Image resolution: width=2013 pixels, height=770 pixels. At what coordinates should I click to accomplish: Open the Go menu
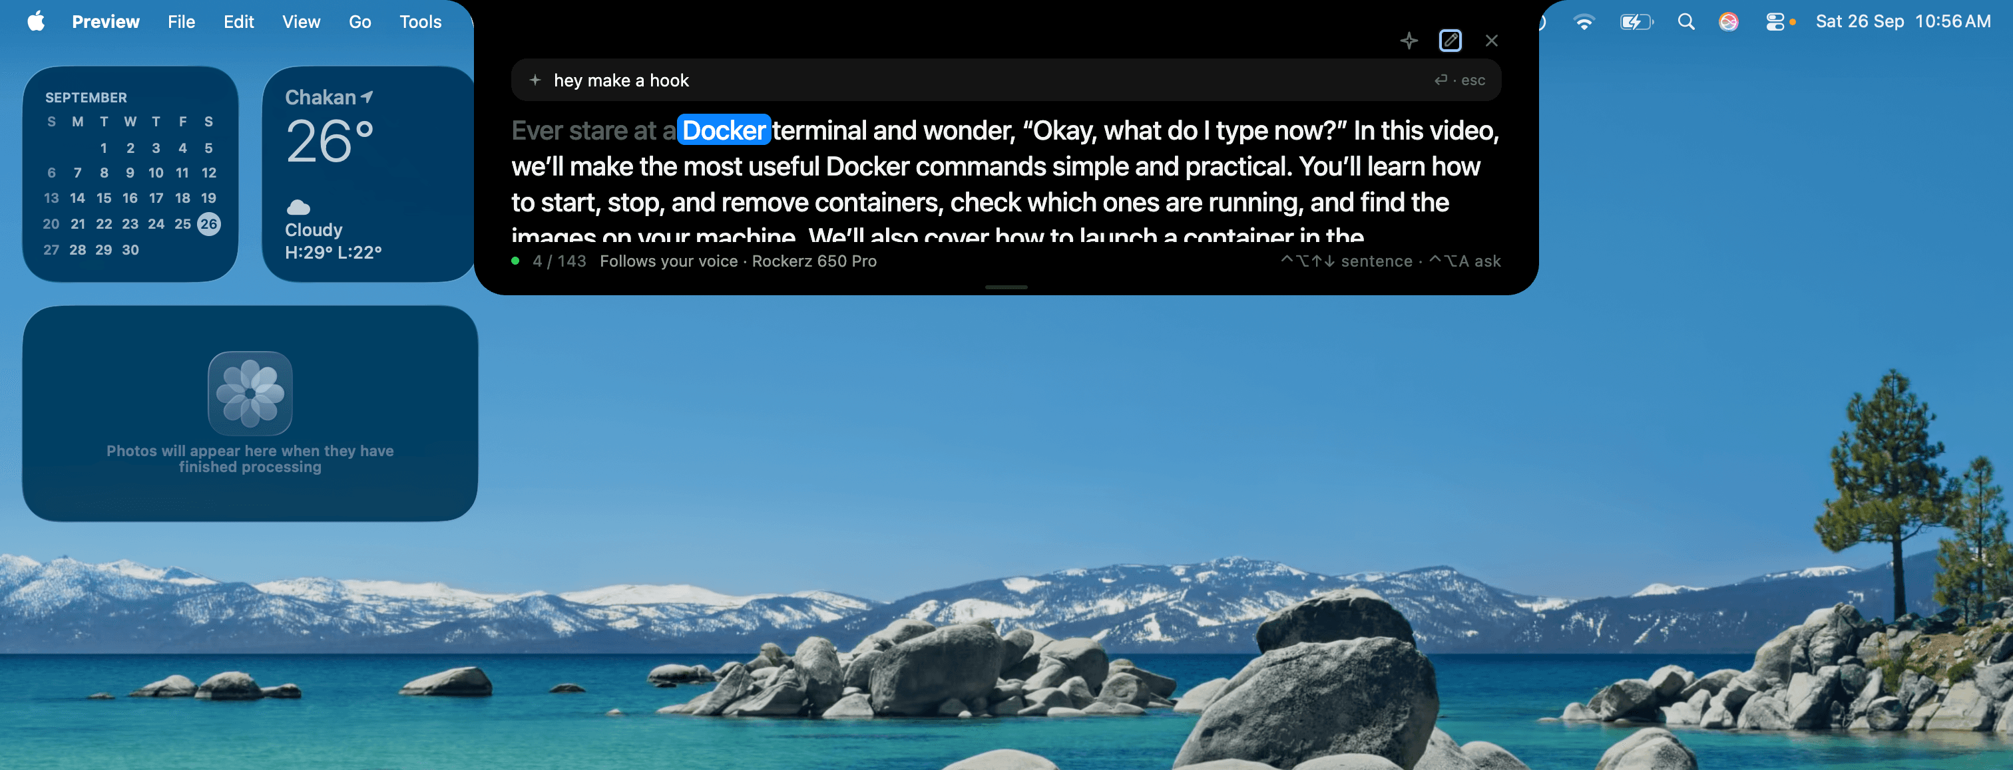359,22
